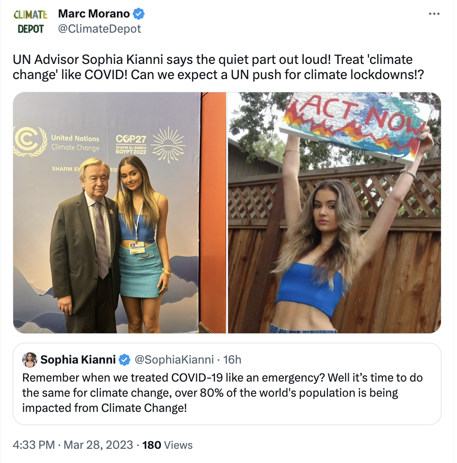
Task: Click the United Nations Climate Change emblem
Action: (x=30, y=142)
